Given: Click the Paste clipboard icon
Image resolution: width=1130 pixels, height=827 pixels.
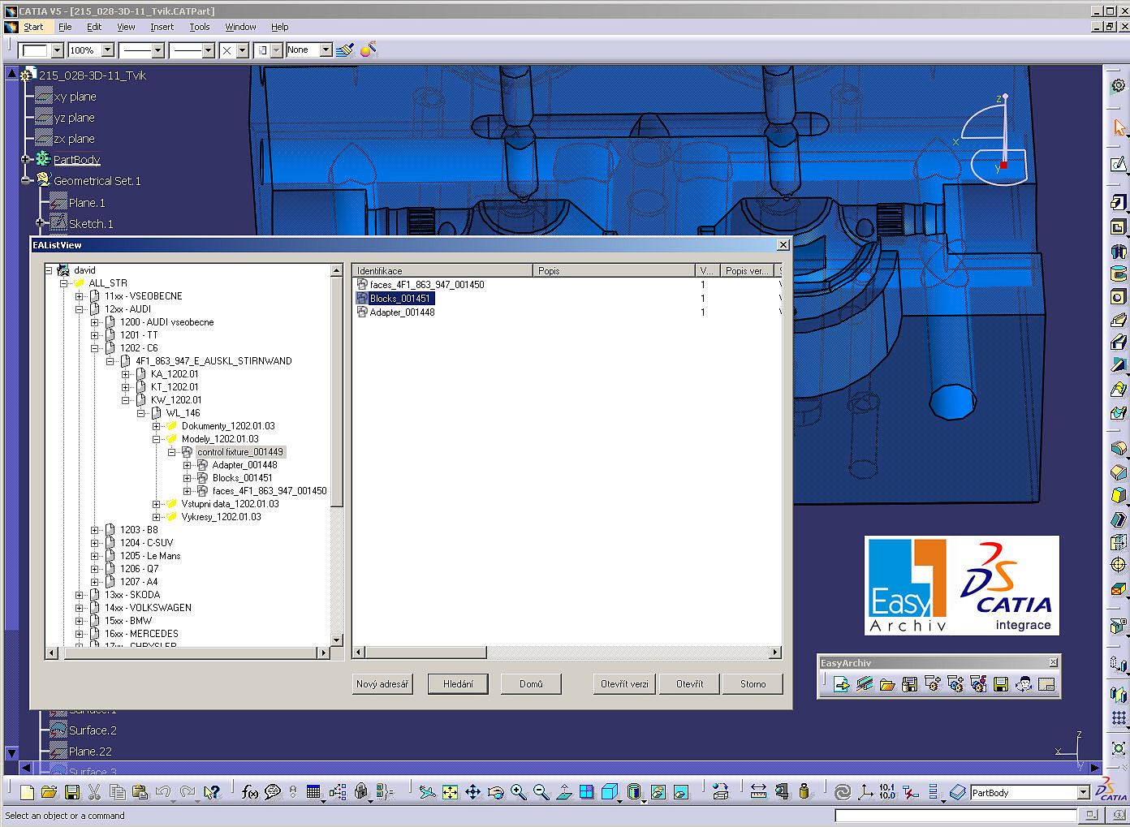Looking at the screenshot, I should tap(140, 792).
